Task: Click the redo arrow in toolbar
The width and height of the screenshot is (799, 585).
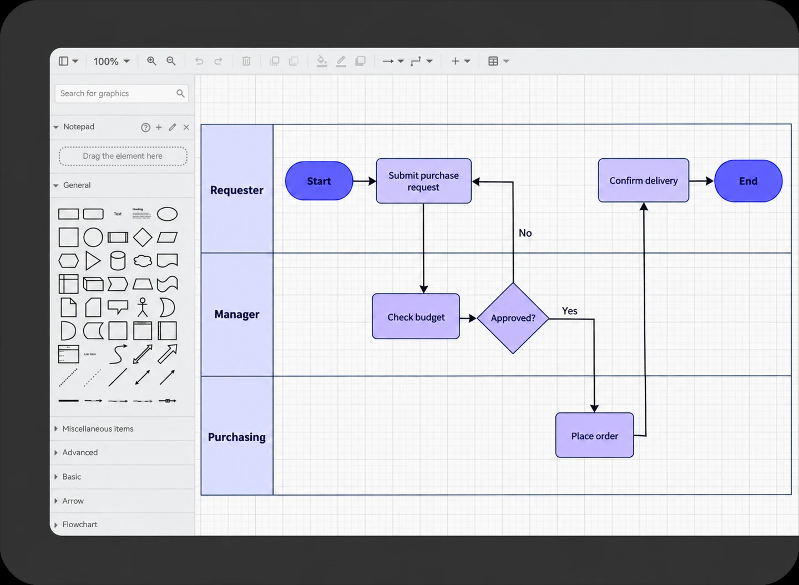Action: [x=218, y=61]
